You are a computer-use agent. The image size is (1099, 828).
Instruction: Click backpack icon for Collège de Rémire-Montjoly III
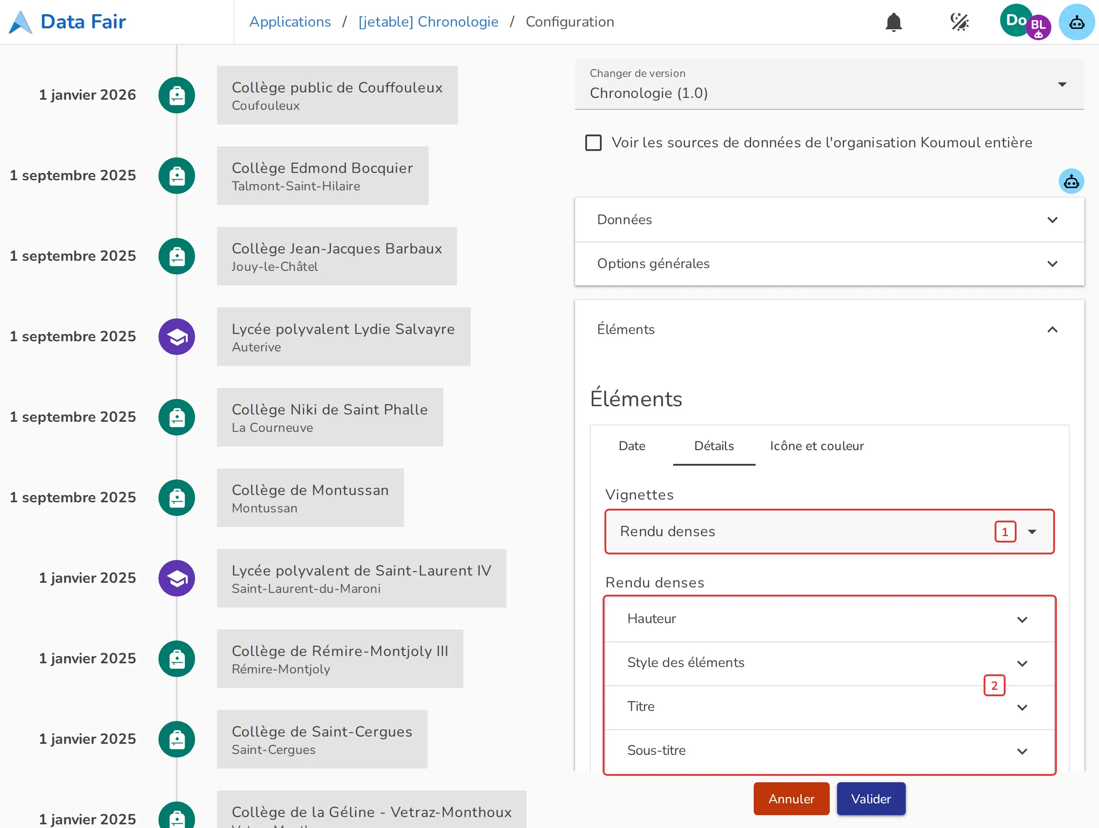177,659
